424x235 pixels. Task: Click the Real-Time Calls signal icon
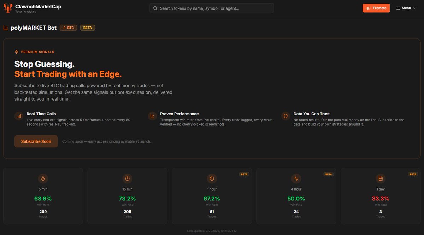[x=19, y=116]
